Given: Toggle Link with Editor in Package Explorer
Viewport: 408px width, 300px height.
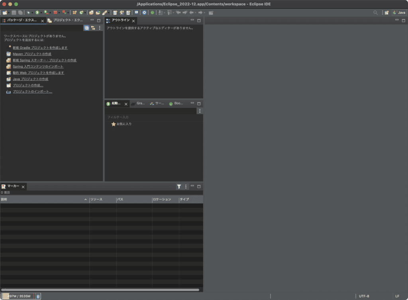Looking at the screenshot, I should (93, 28).
